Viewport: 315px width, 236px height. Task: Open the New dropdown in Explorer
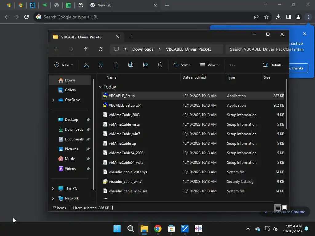click(64, 65)
